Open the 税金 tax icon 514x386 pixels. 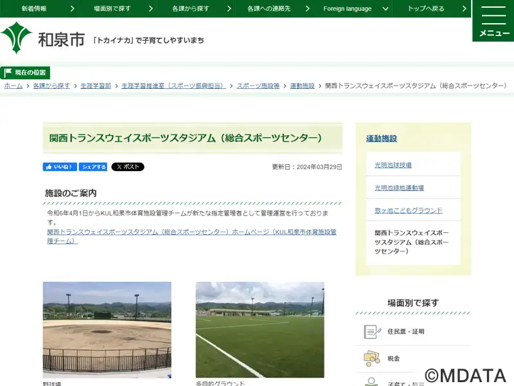pyautogui.click(x=372, y=358)
